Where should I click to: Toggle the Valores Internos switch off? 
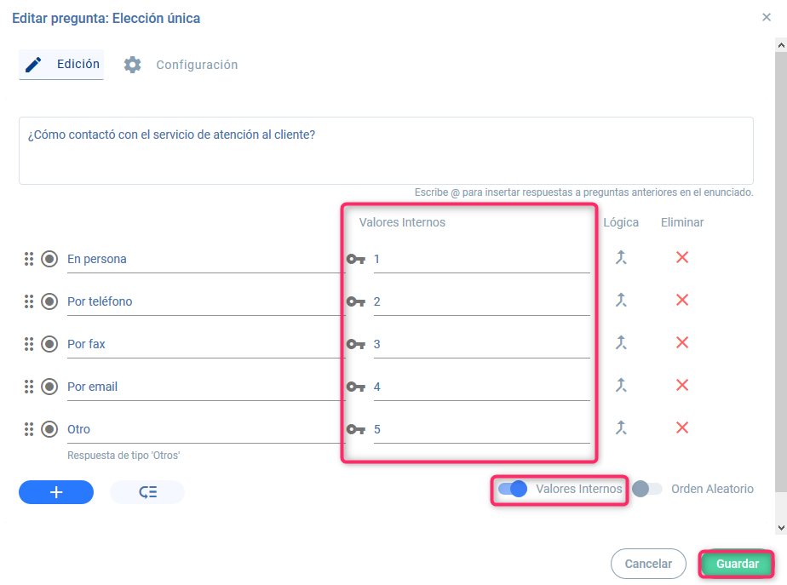(513, 489)
